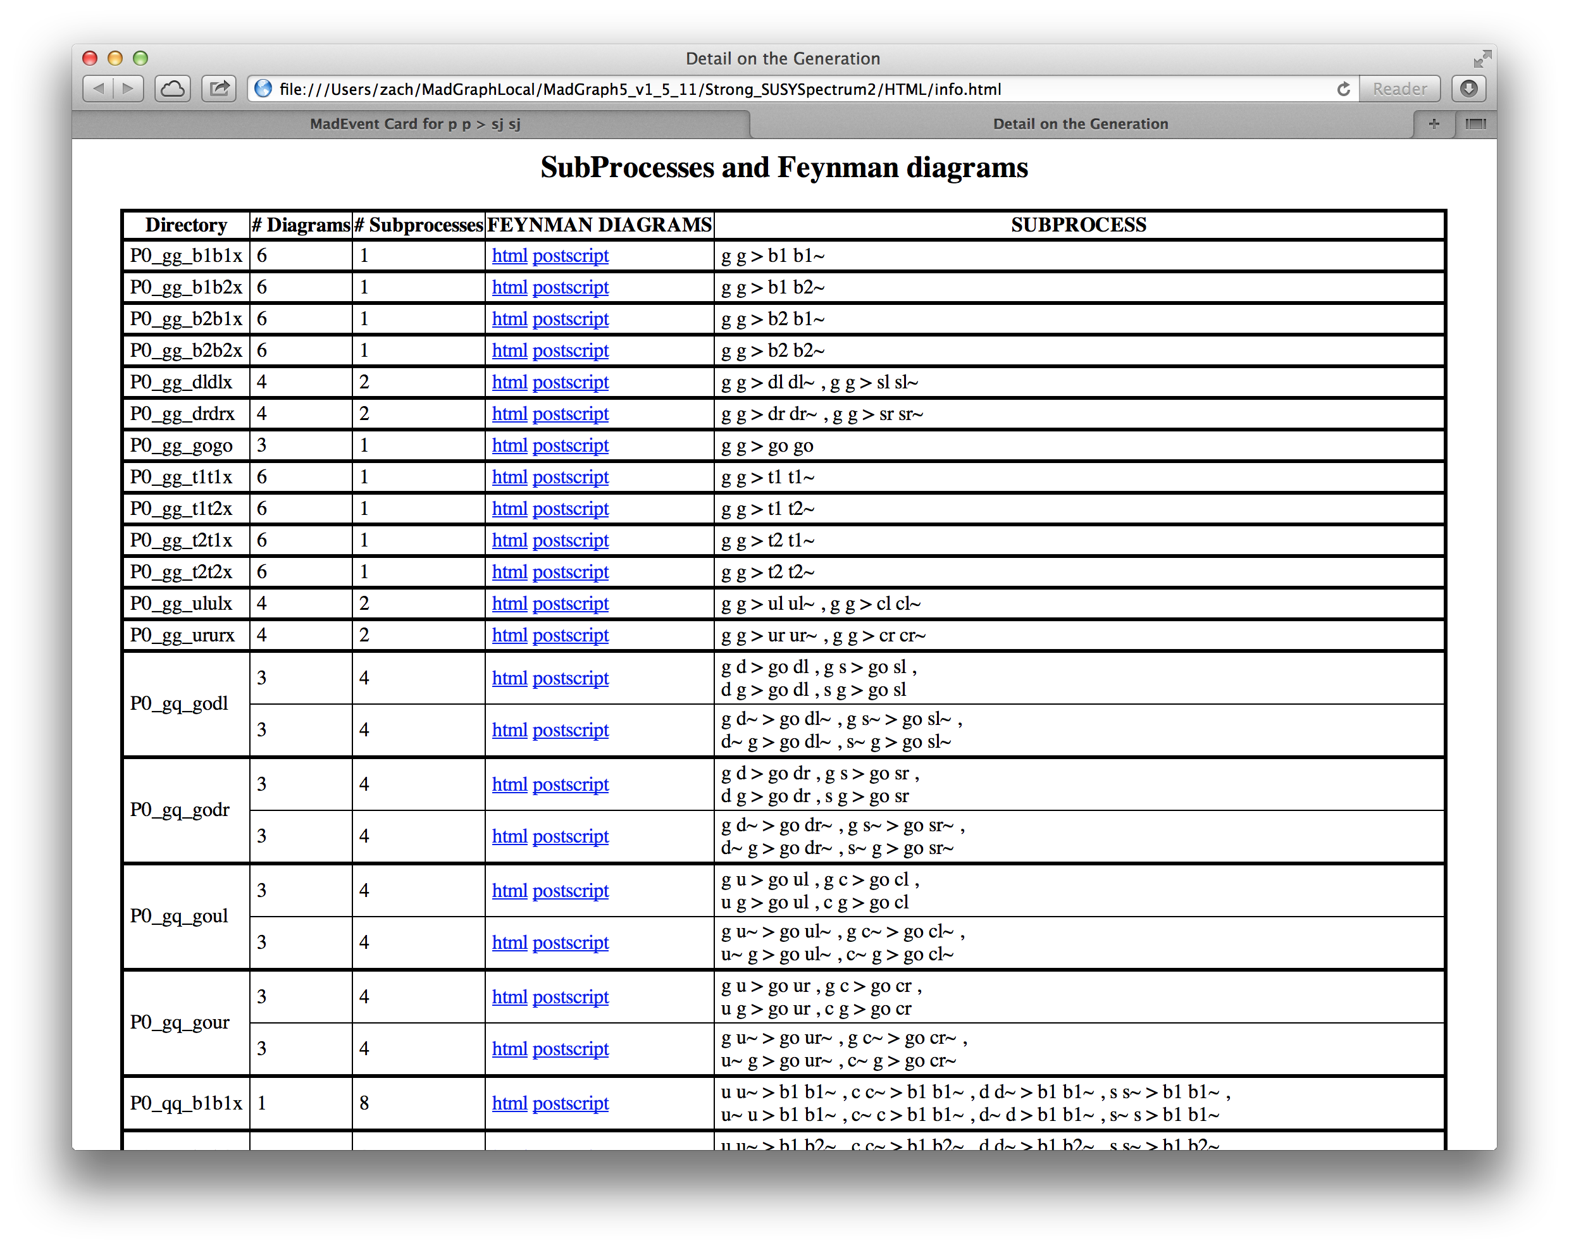Open html link for P0_gg_t2t2x row
This screenshot has width=1569, height=1250.
509,572
